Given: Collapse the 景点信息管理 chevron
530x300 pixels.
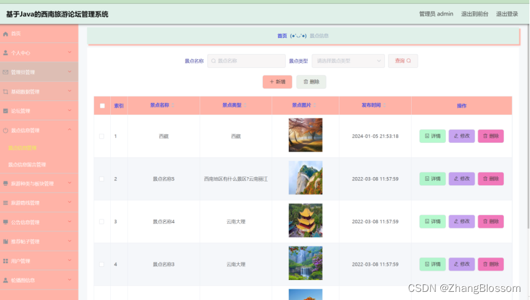Looking at the screenshot, I should (70, 129).
